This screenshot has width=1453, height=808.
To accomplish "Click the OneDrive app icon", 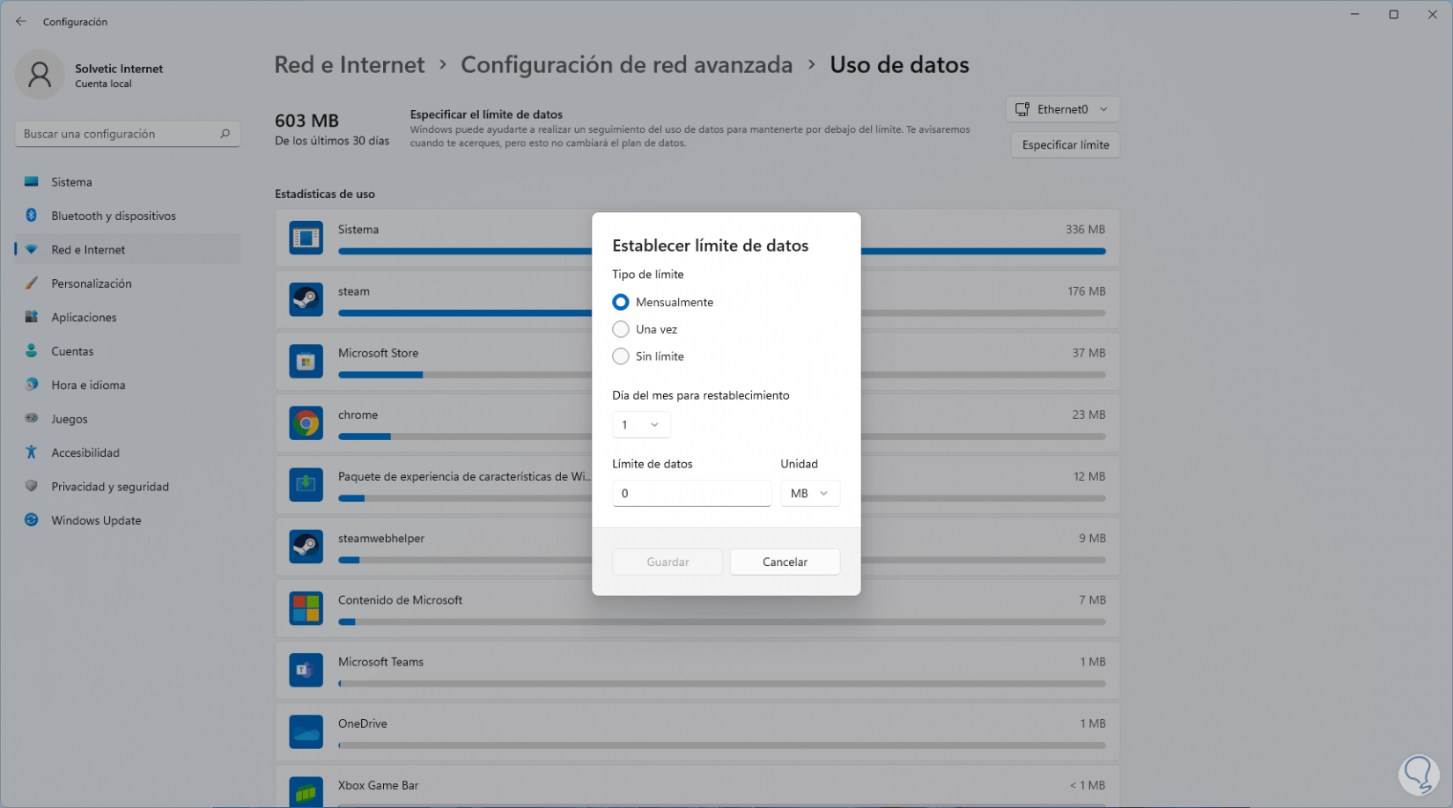I will click(x=306, y=731).
